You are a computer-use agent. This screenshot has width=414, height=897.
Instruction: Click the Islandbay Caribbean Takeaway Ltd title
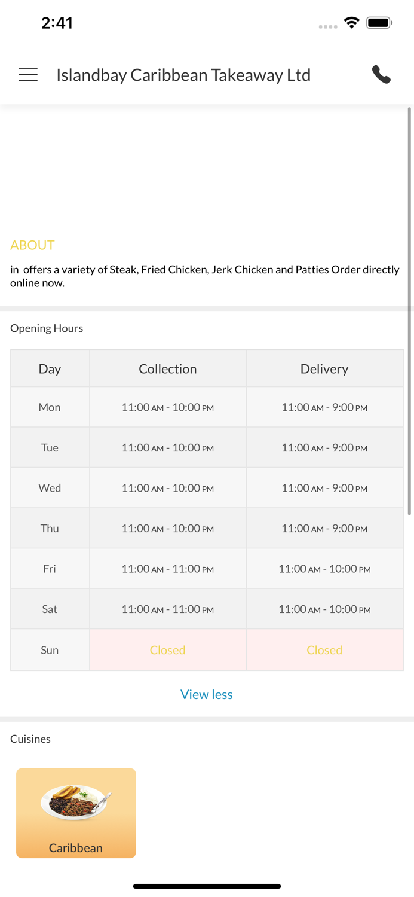[183, 74]
